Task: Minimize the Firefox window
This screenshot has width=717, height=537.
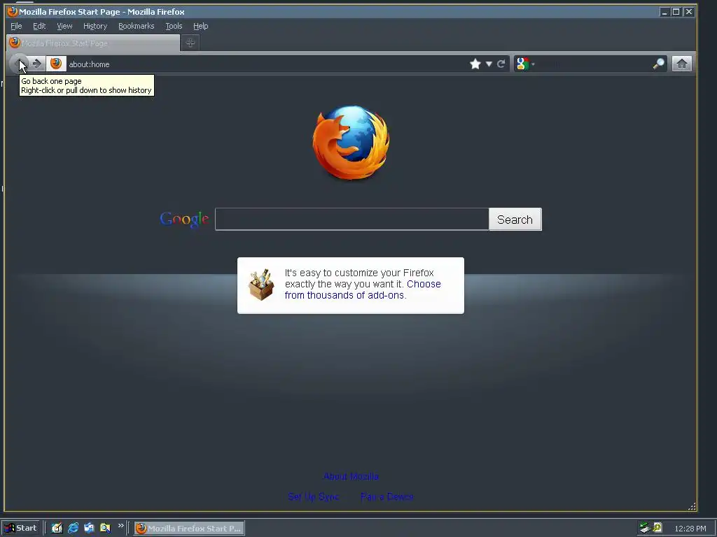Action: 664,11
